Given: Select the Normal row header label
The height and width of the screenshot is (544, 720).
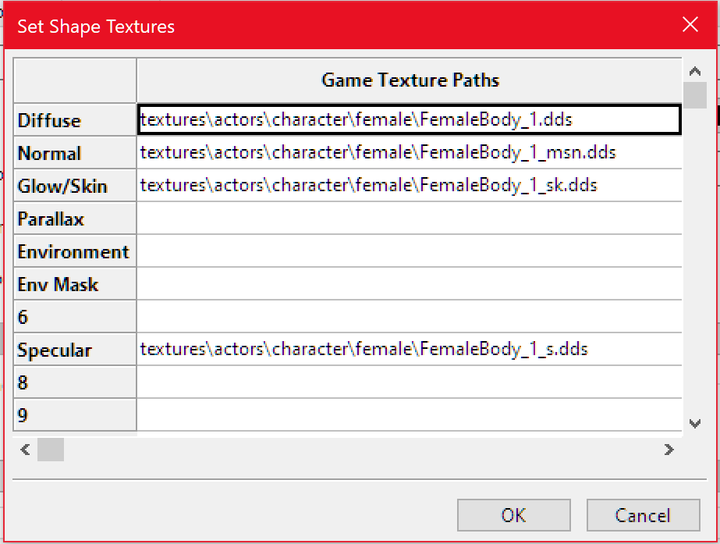Looking at the screenshot, I should [48, 152].
